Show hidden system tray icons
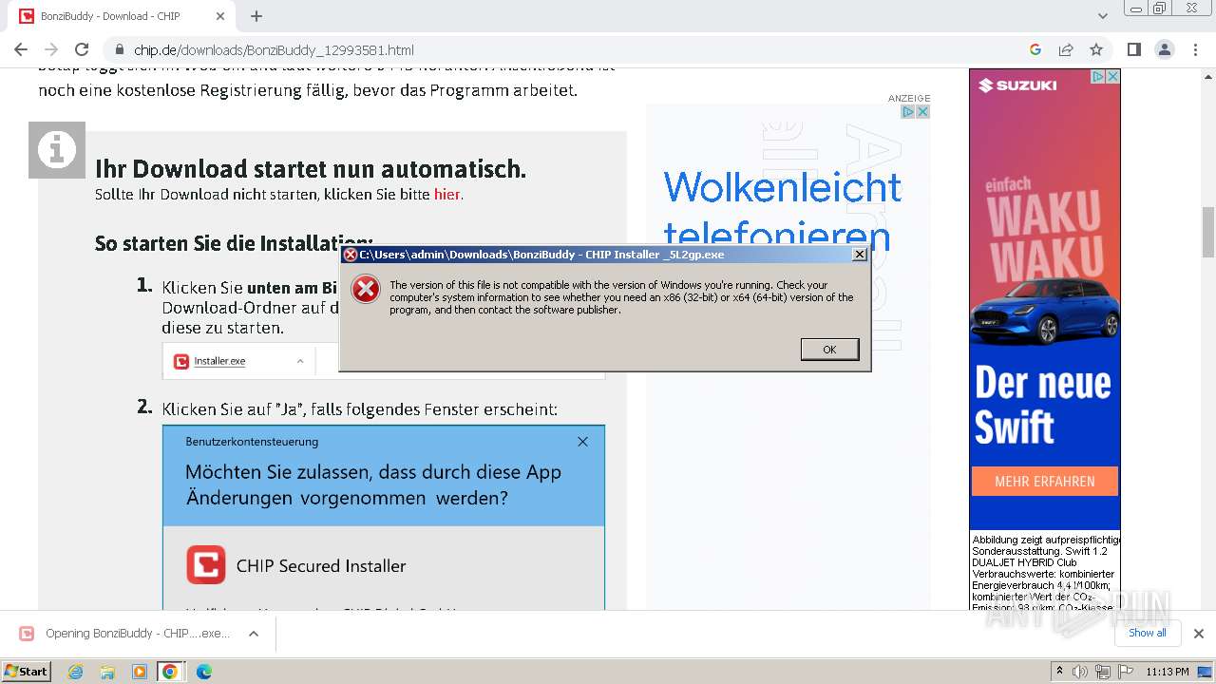Viewport: 1216px width, 684px height. 1059,671
